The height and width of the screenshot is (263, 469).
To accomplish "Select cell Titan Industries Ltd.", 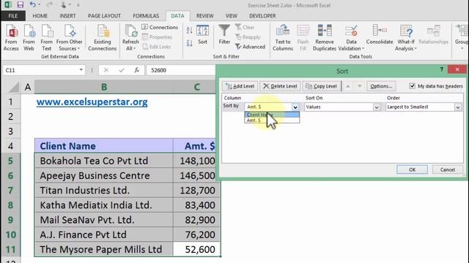I will pos(104,190).
